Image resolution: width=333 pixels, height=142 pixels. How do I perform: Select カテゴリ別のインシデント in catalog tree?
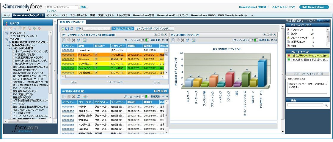(x=27, y=64)
